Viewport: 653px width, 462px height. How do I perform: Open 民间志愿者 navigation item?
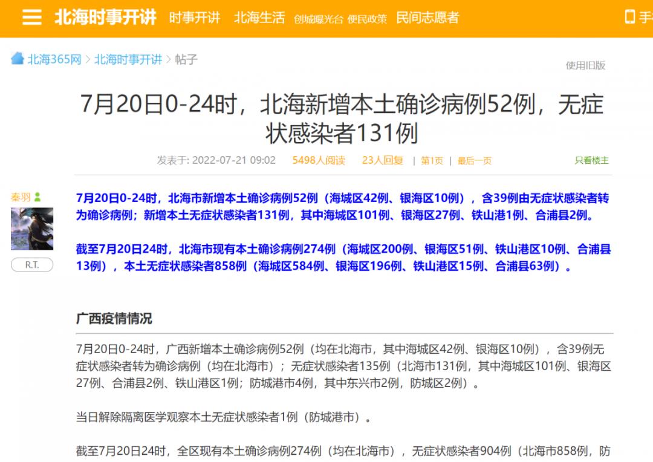pos(427,18)
